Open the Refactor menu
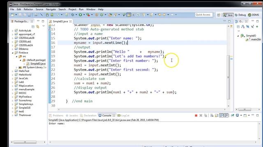The width and height of the screenshot is (263, 147). pos(28,9)
